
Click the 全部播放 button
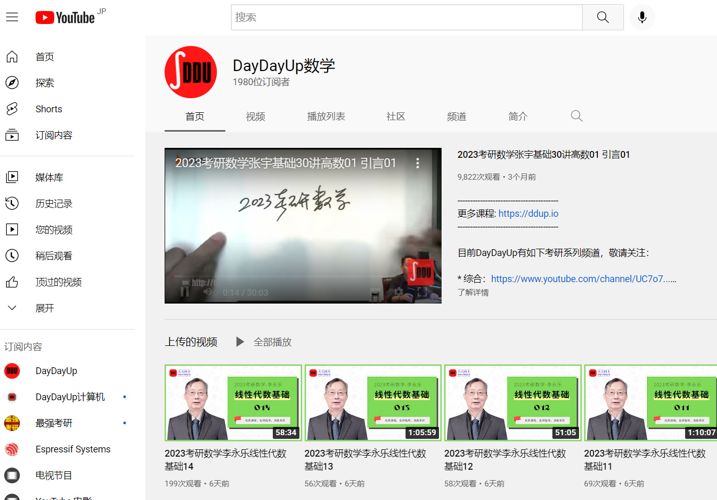264,342
